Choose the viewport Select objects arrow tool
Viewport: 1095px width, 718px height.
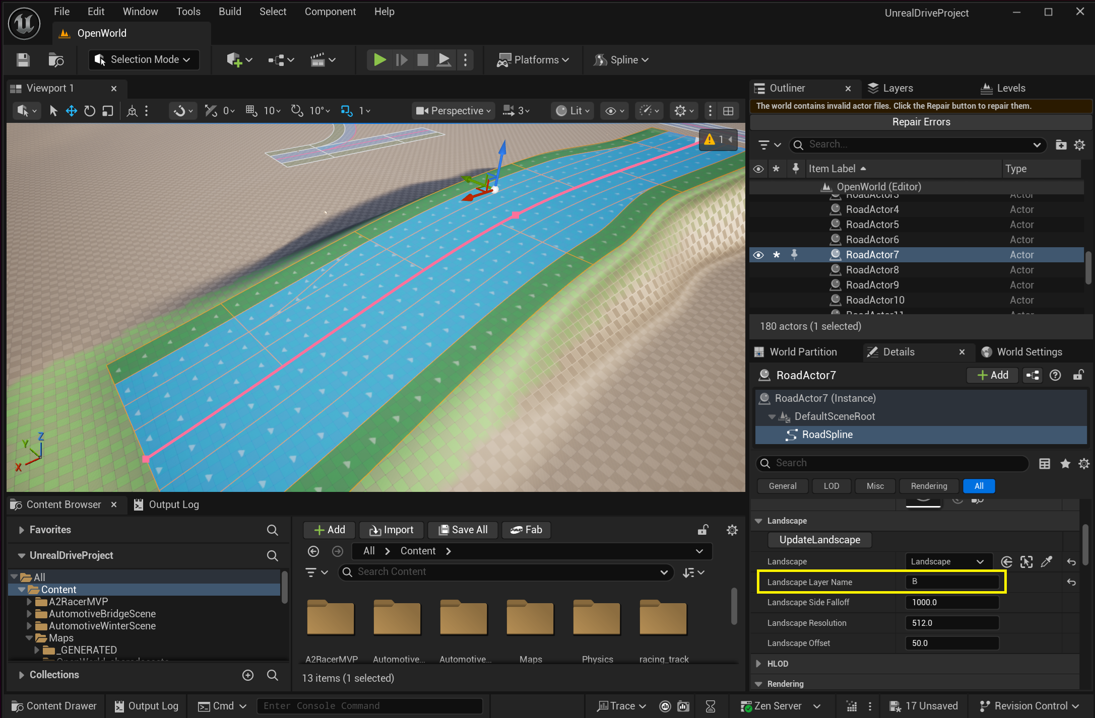[x=53, y=111]
